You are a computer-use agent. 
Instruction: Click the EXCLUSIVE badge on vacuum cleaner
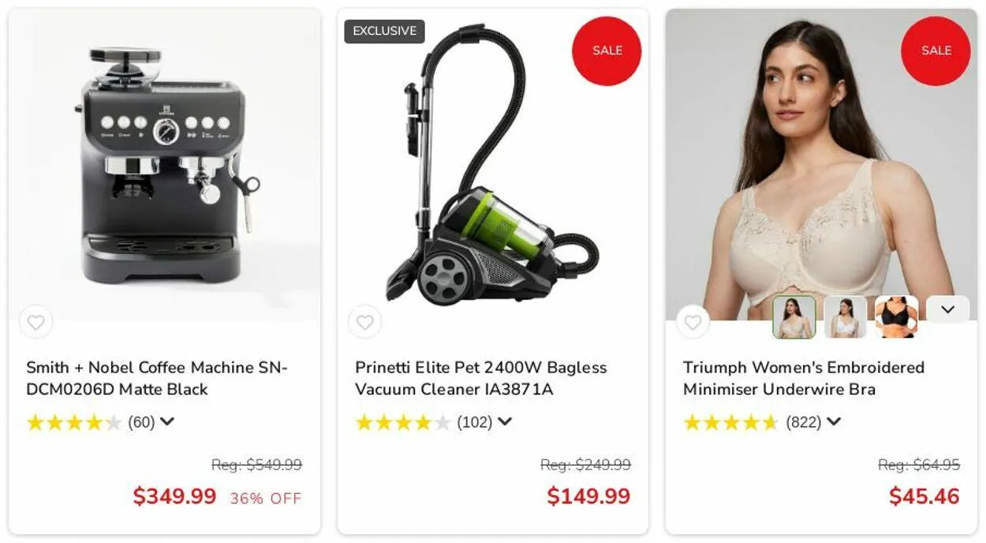click(x=384, y=32)
